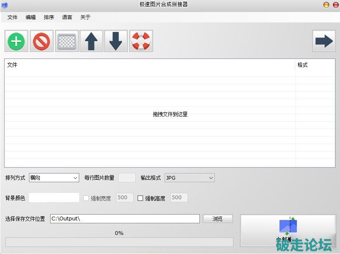Move selected file down with arrow icon

(x=116, y=41)
